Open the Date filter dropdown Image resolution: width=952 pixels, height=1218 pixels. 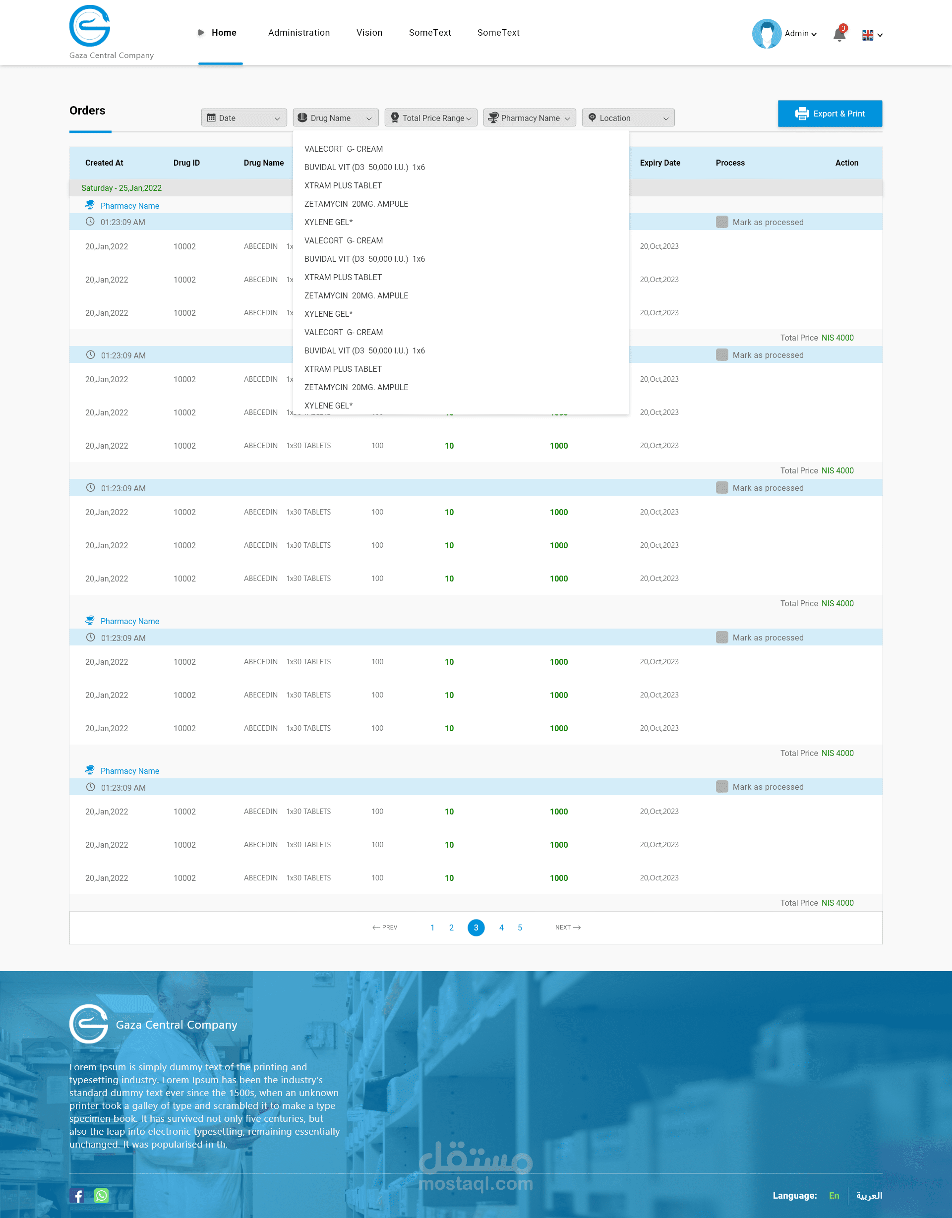click(x=244, y=117)
